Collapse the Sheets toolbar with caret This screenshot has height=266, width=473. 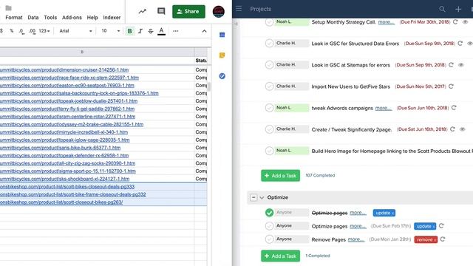(204, 31)
